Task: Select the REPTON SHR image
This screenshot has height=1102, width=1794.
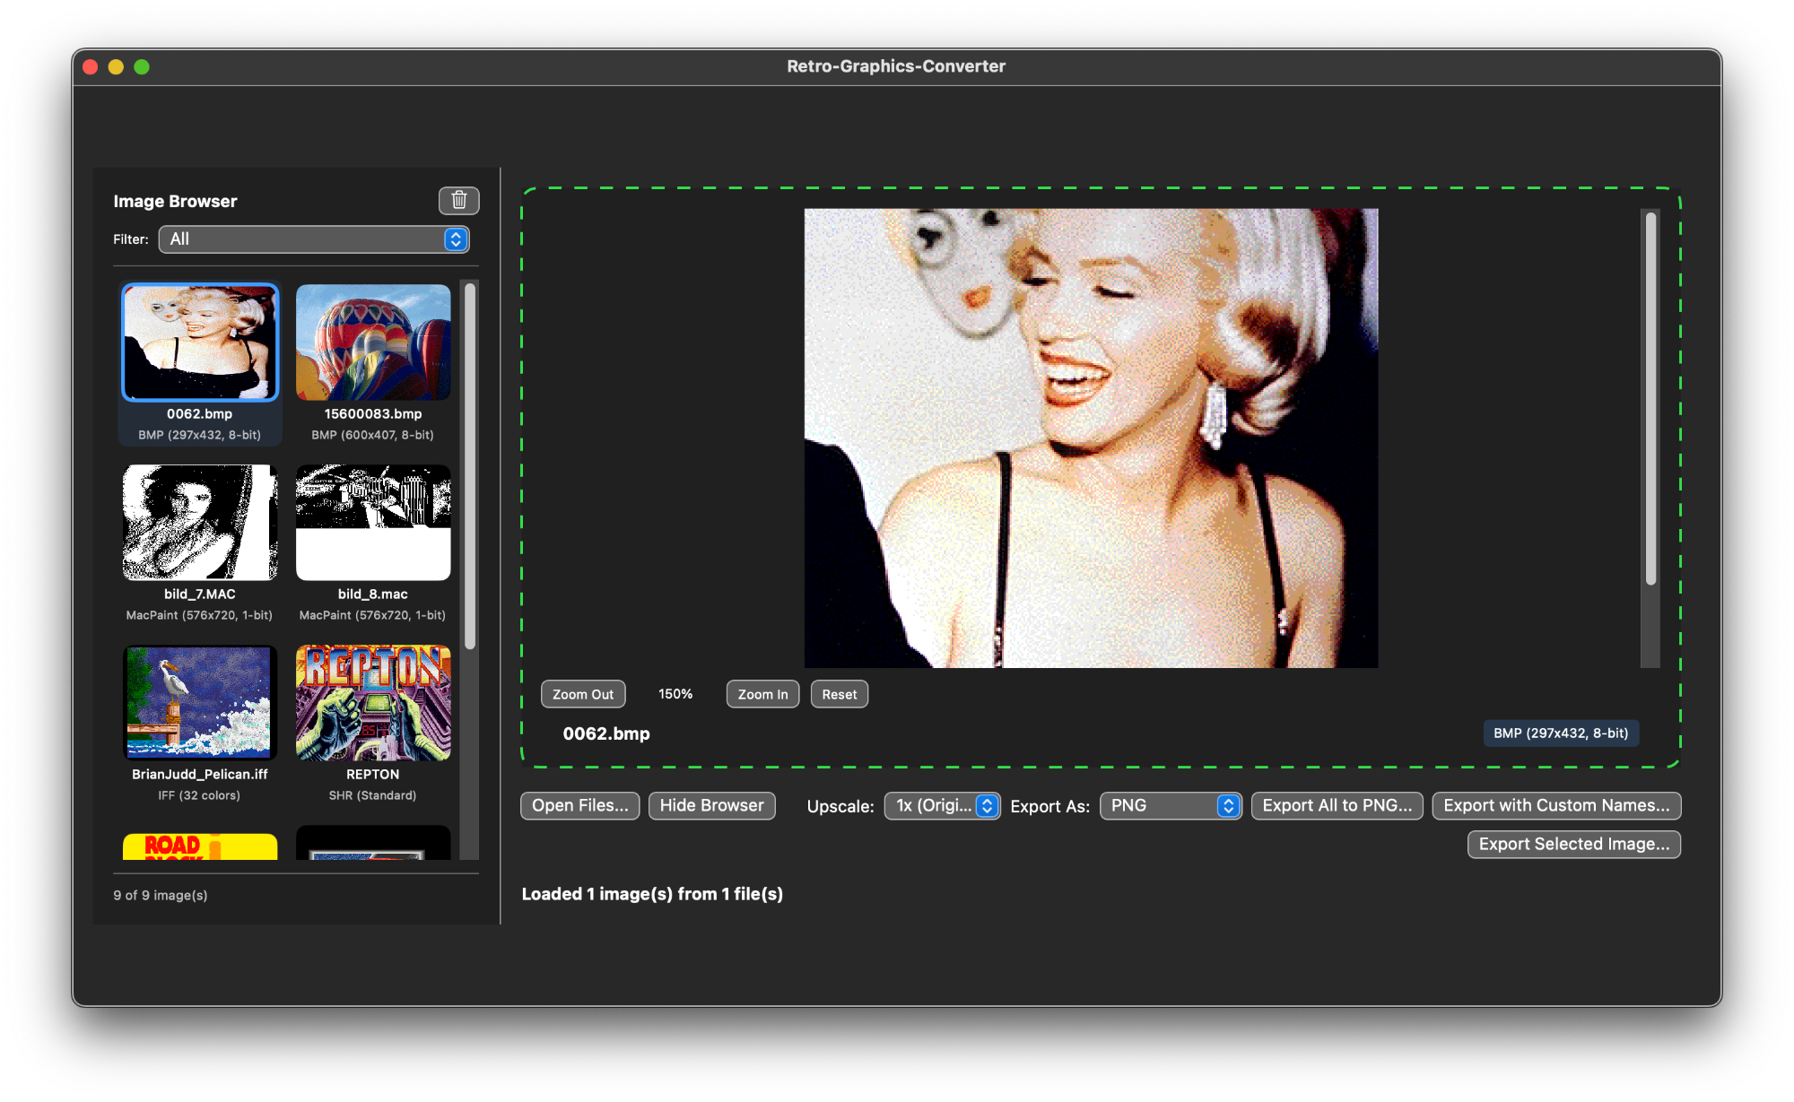Action: click(x=372, y=702)
